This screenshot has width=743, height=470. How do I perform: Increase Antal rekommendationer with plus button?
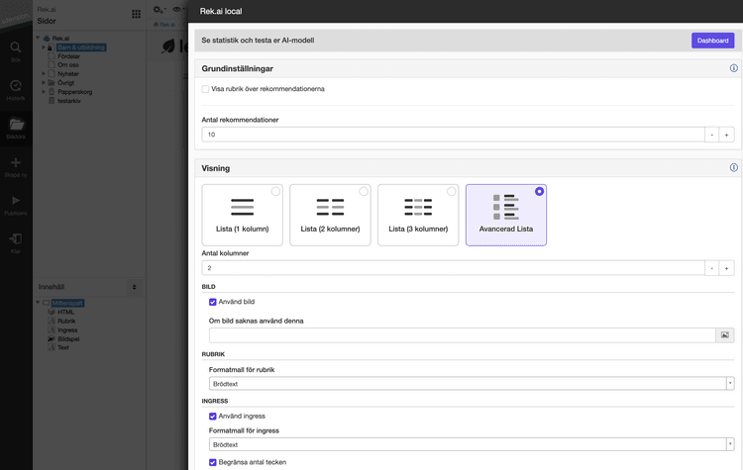click(726, 135)
